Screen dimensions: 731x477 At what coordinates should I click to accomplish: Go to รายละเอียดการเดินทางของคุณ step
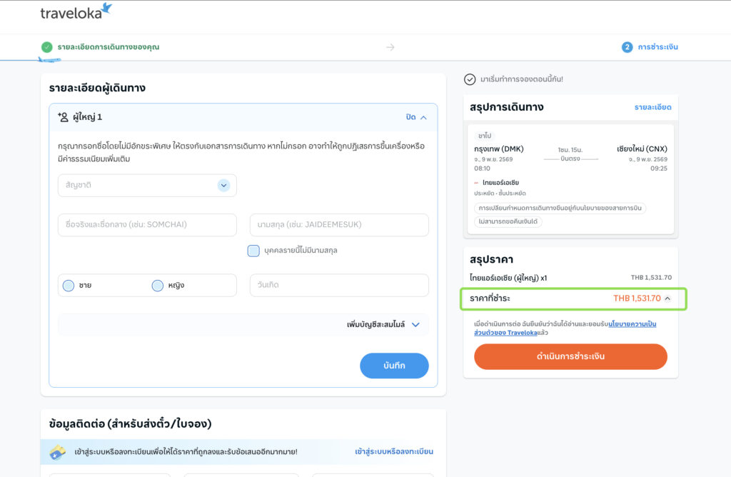click(109, 47)
